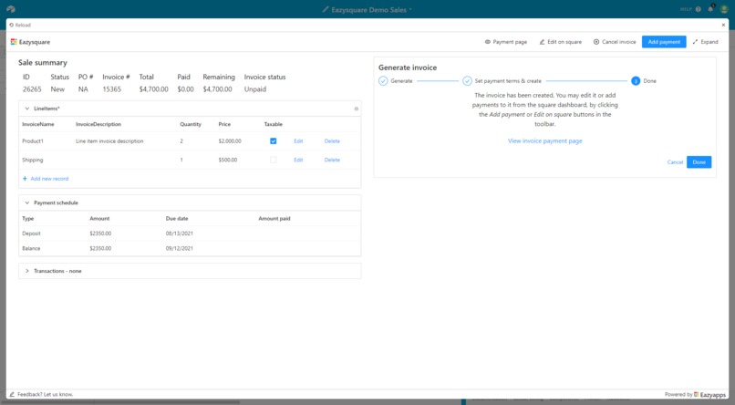Click the Shipping price $500.00
Viewport: 735px width, 405px height.
[x=228, y=160]
